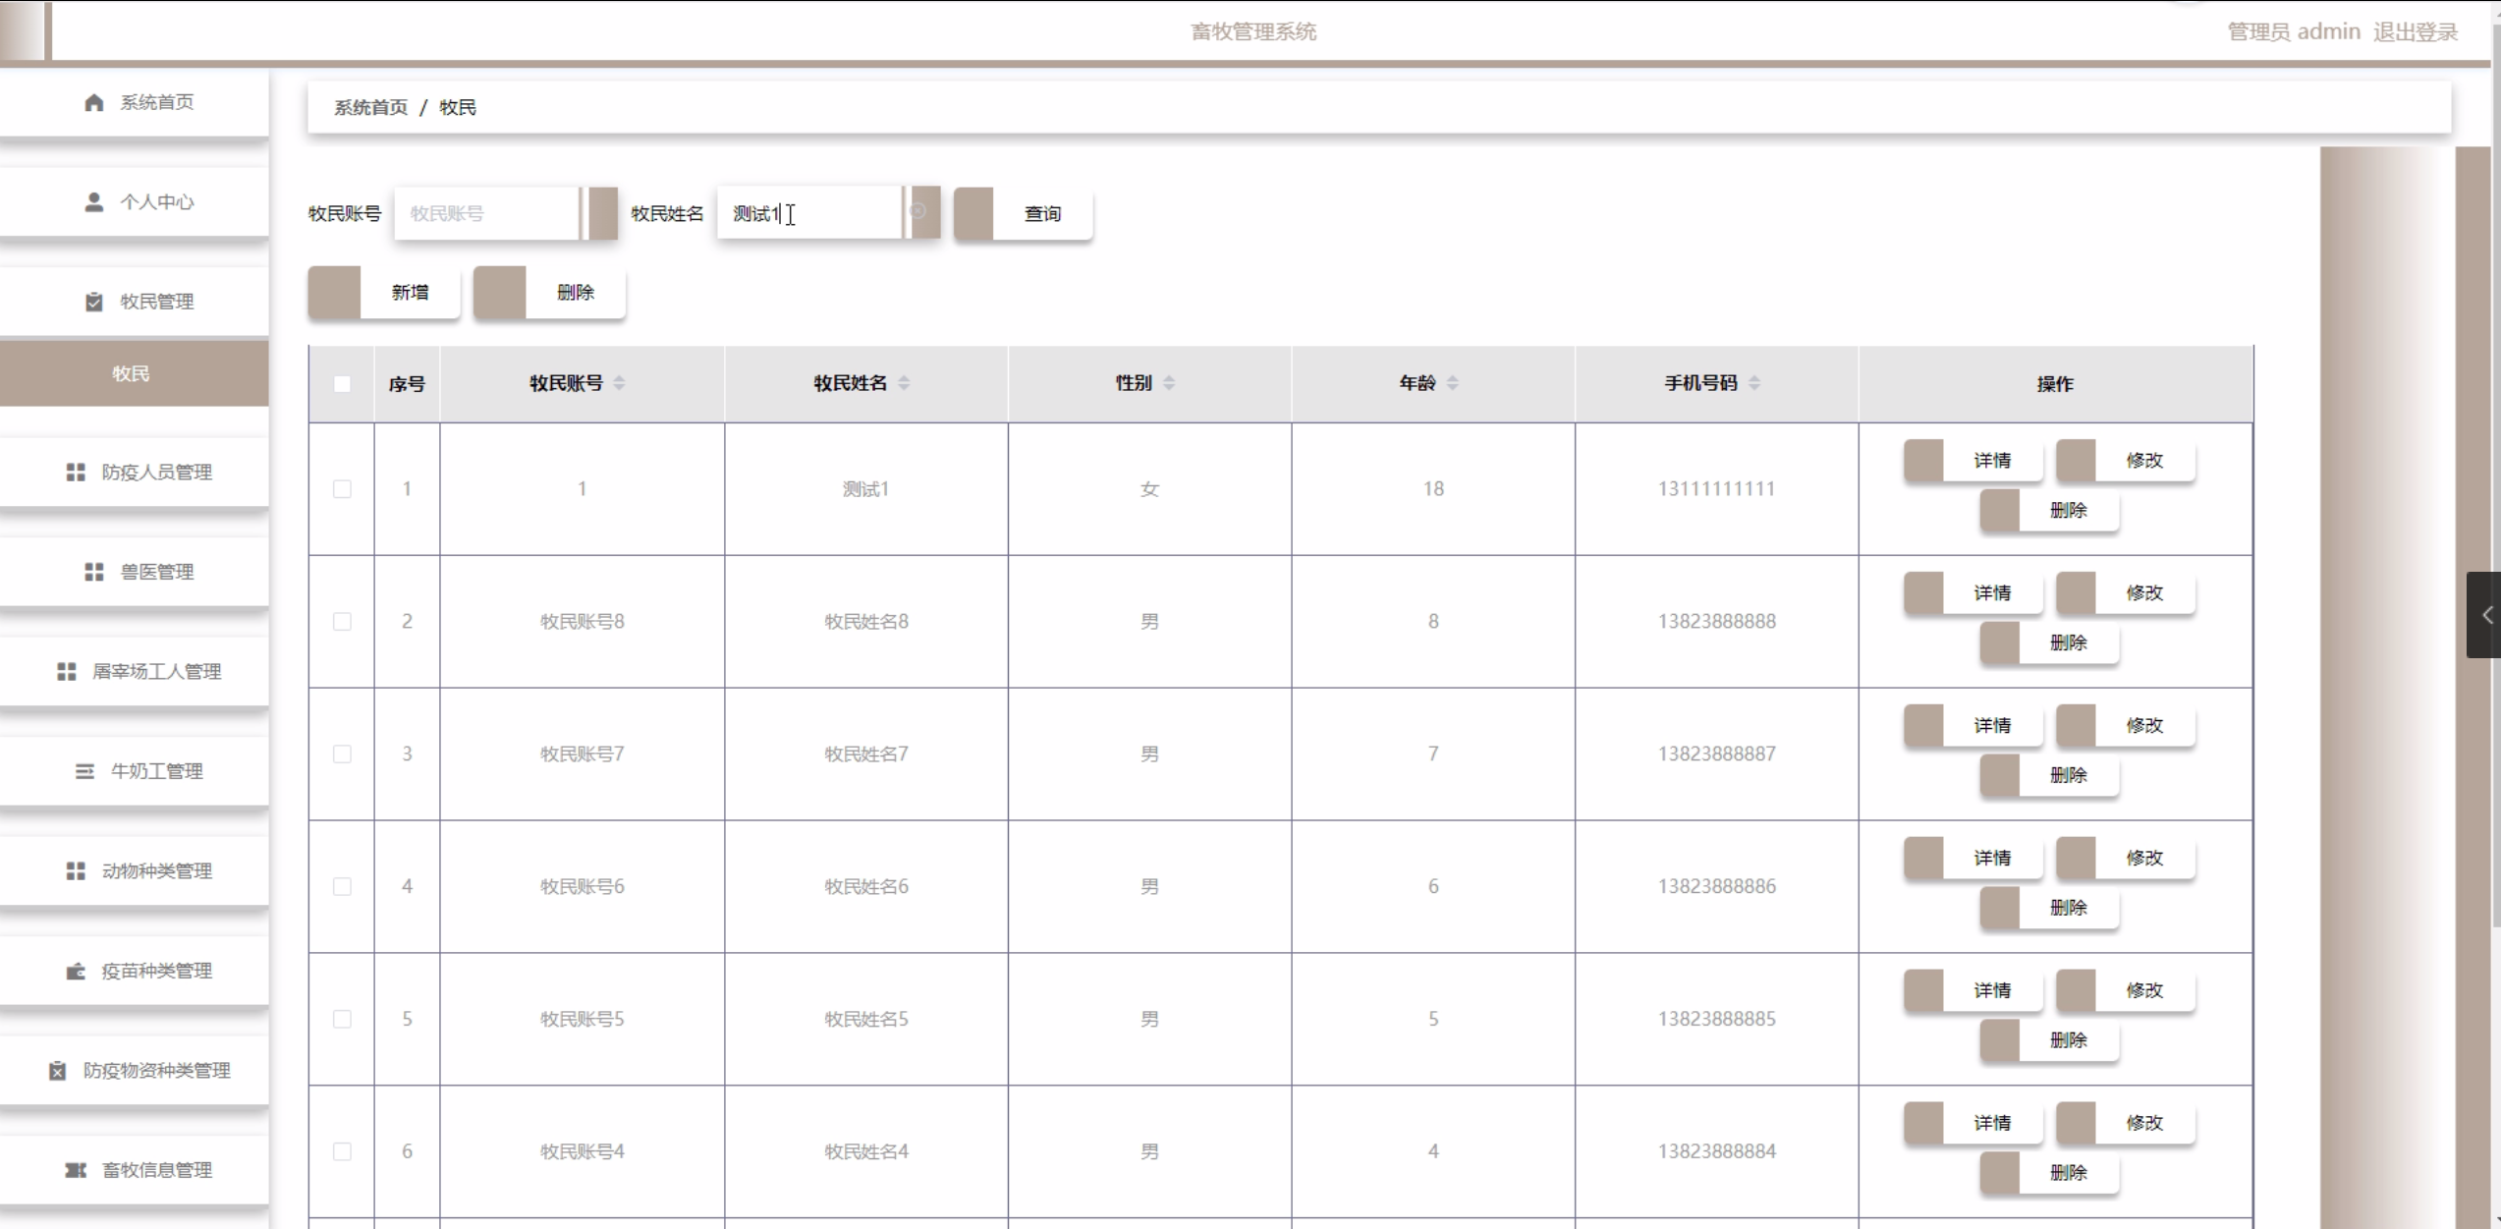Image resolution: width=2501 pixels, height=1229 pixels.
Task: Toggle the select-all checkbox in table header
Action: pos(342,384)
